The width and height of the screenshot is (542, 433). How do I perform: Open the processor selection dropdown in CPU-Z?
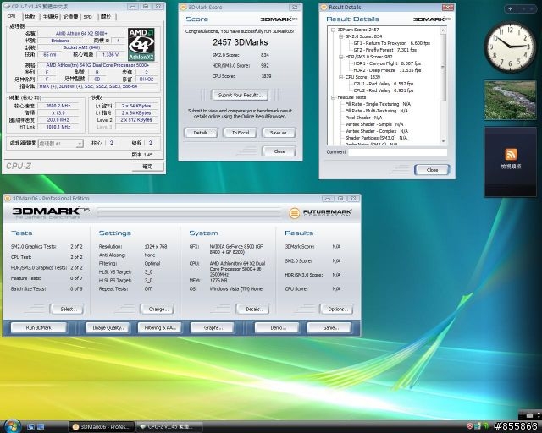coord(80,143)
